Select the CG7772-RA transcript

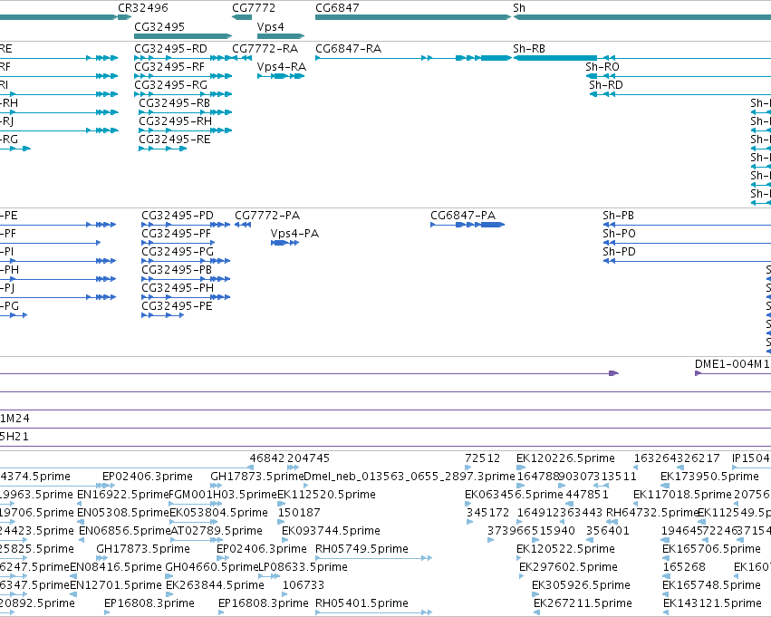pyautogui.click(x=241, y=58)
